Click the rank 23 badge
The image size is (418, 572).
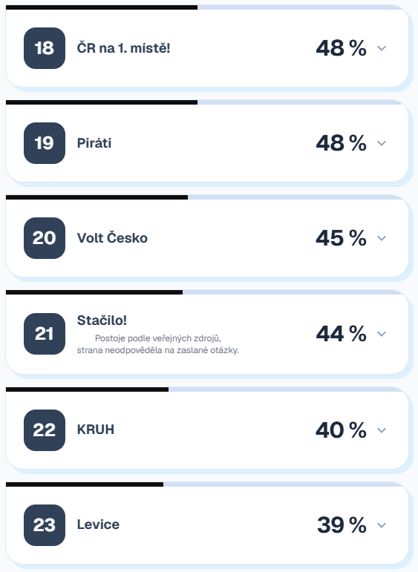click(45, 525)
